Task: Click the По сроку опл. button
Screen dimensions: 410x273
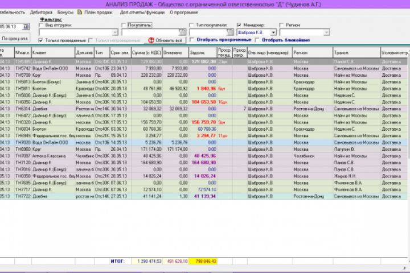Action: (15, 39)
